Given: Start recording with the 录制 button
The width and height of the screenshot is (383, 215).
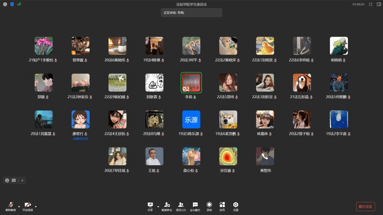Looking at the screenshot, I should (x=209, y=205).
